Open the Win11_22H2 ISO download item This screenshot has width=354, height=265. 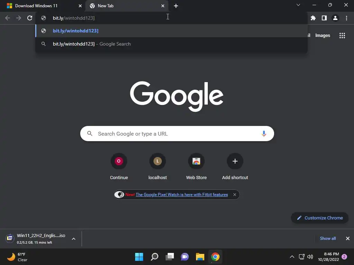pos(41,239)
